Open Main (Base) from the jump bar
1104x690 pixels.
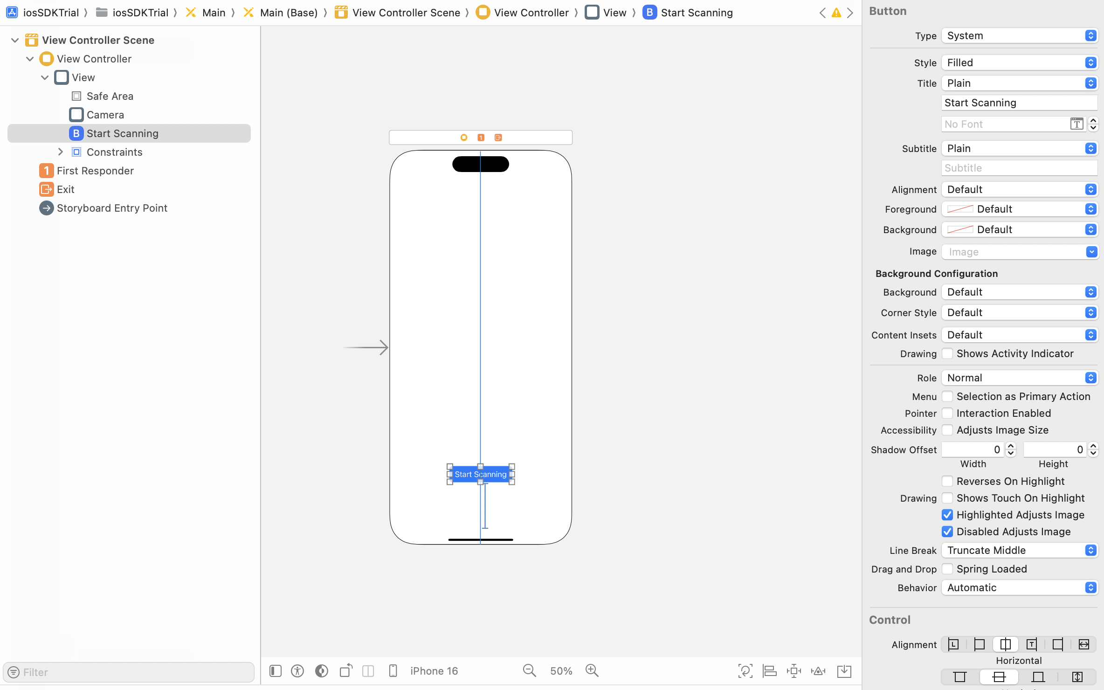(x=289, y=13)
